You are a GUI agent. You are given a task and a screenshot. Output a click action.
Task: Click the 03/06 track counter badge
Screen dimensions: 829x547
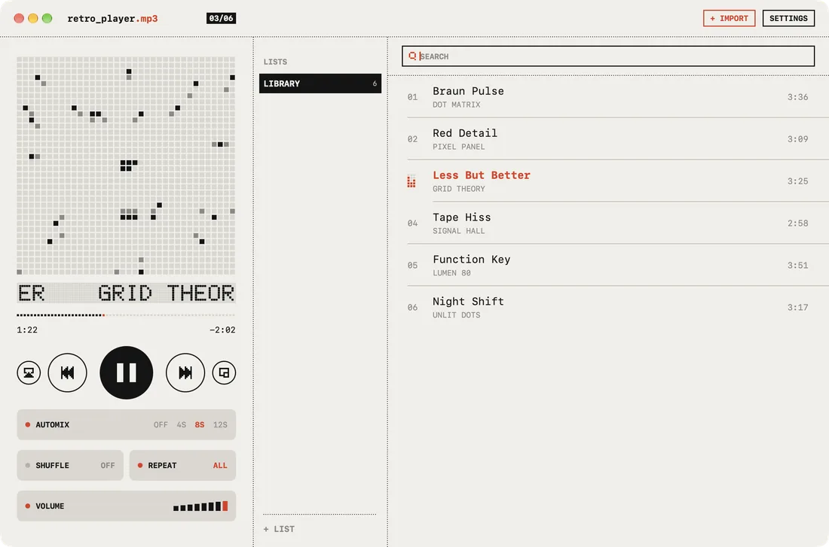point(221,18)
